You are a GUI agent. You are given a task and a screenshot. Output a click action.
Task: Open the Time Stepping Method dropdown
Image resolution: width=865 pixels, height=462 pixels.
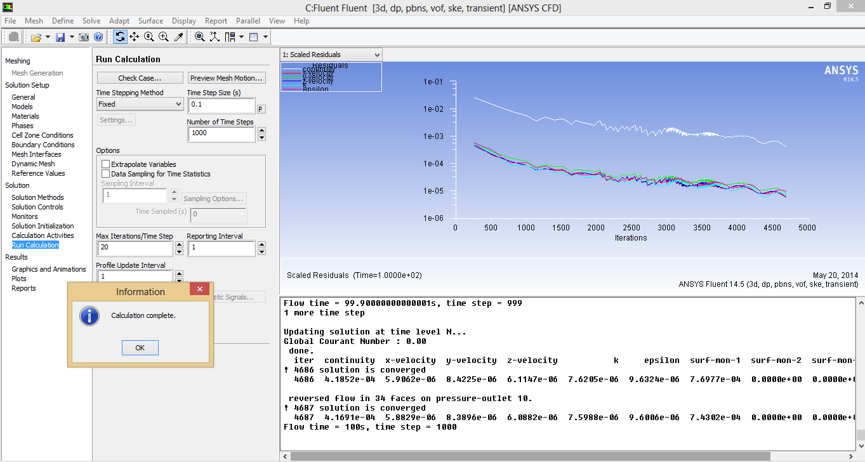pos(140,104)
